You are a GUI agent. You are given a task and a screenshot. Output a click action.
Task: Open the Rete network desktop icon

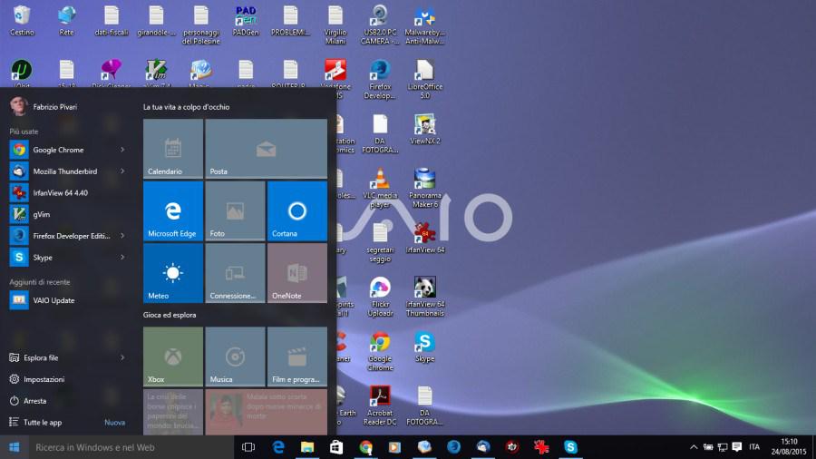66,21
